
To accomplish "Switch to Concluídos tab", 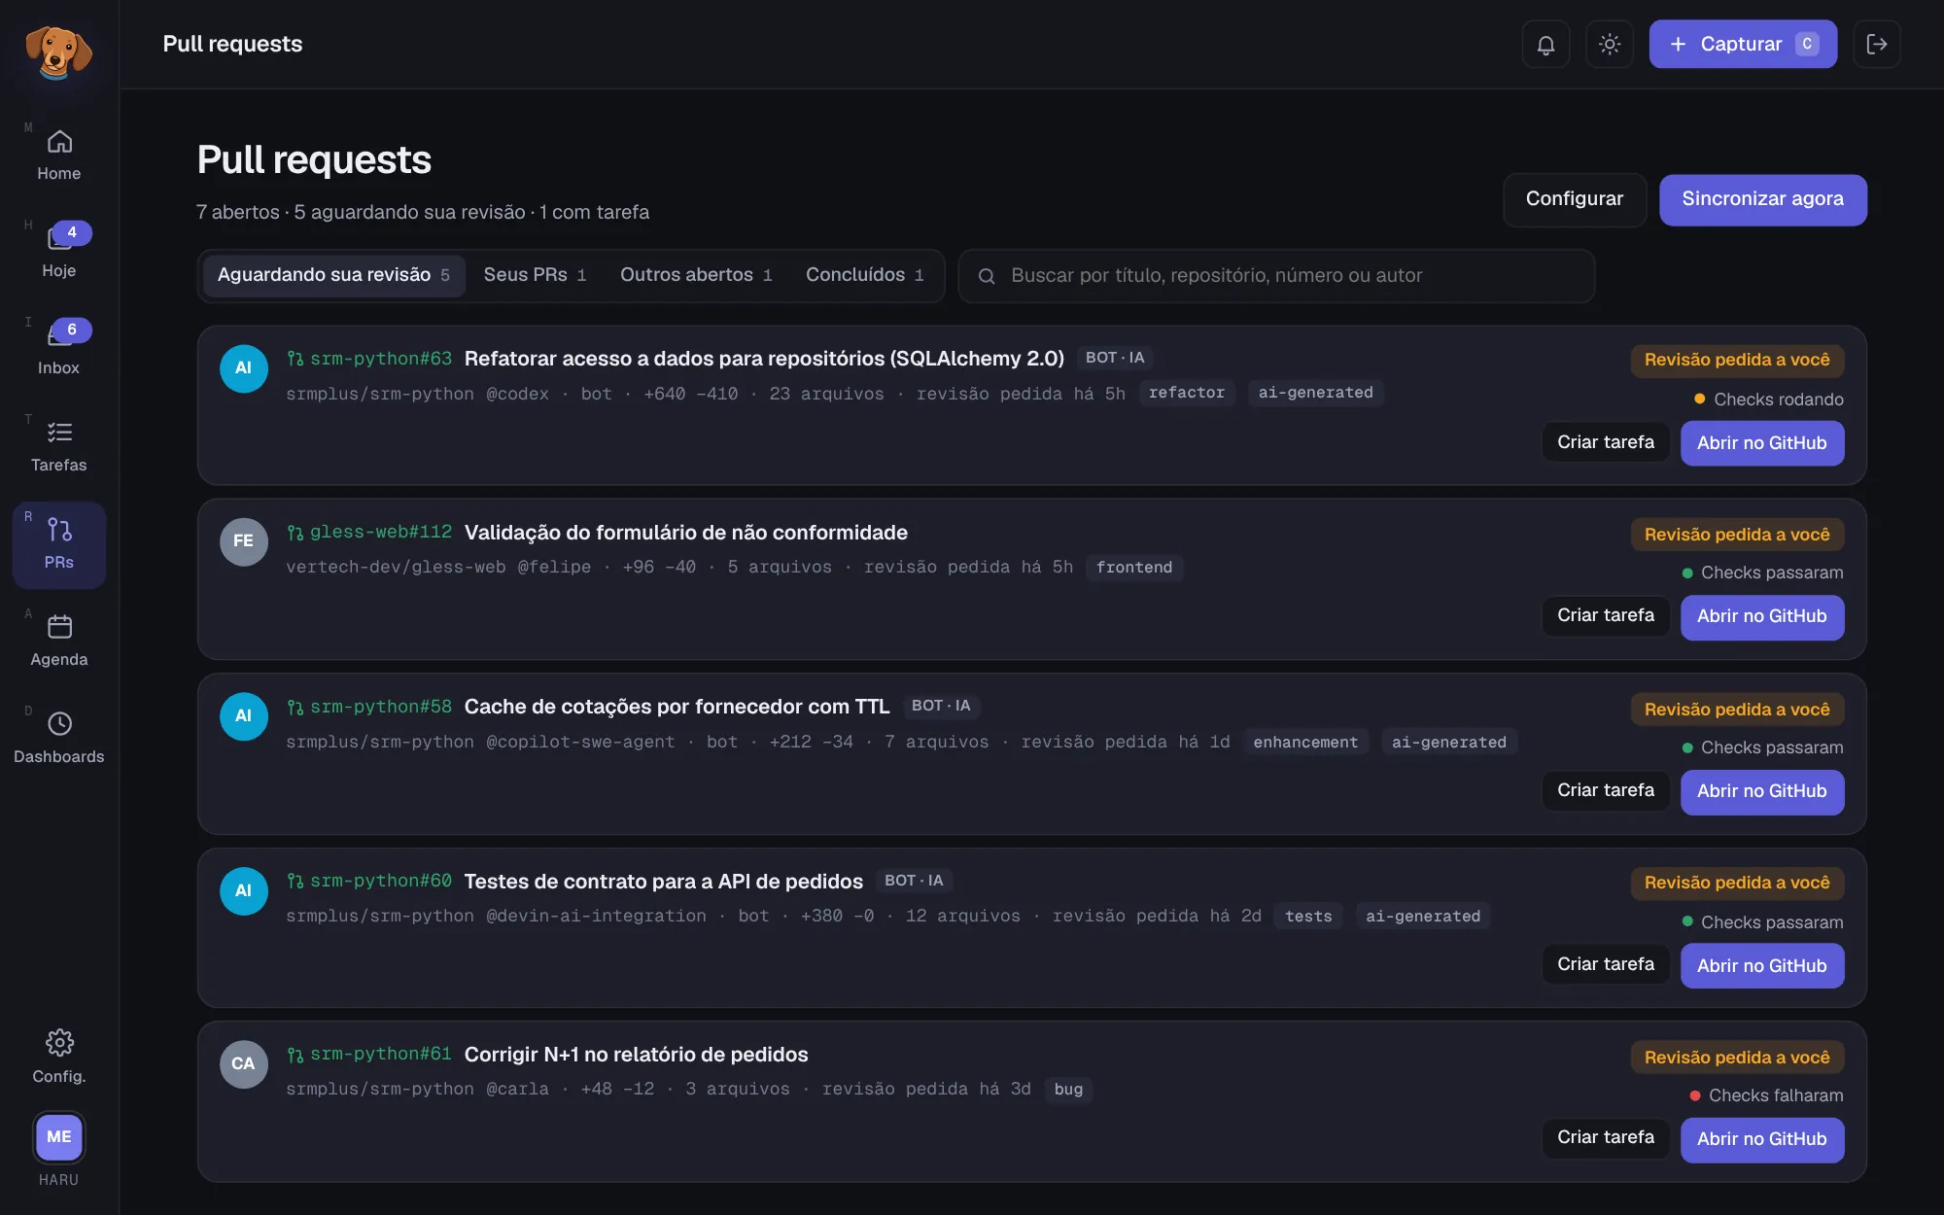I will tap(864, 275).
